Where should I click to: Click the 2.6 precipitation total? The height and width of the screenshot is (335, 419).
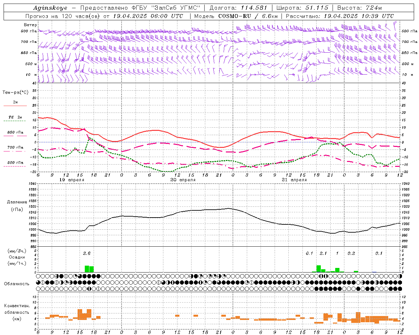pos(87,253)
